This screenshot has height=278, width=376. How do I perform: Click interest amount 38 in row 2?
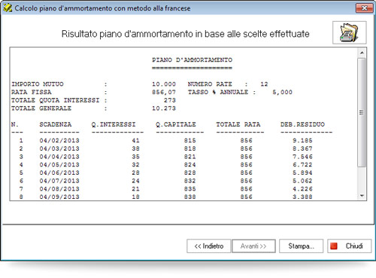tap(135, 148)
